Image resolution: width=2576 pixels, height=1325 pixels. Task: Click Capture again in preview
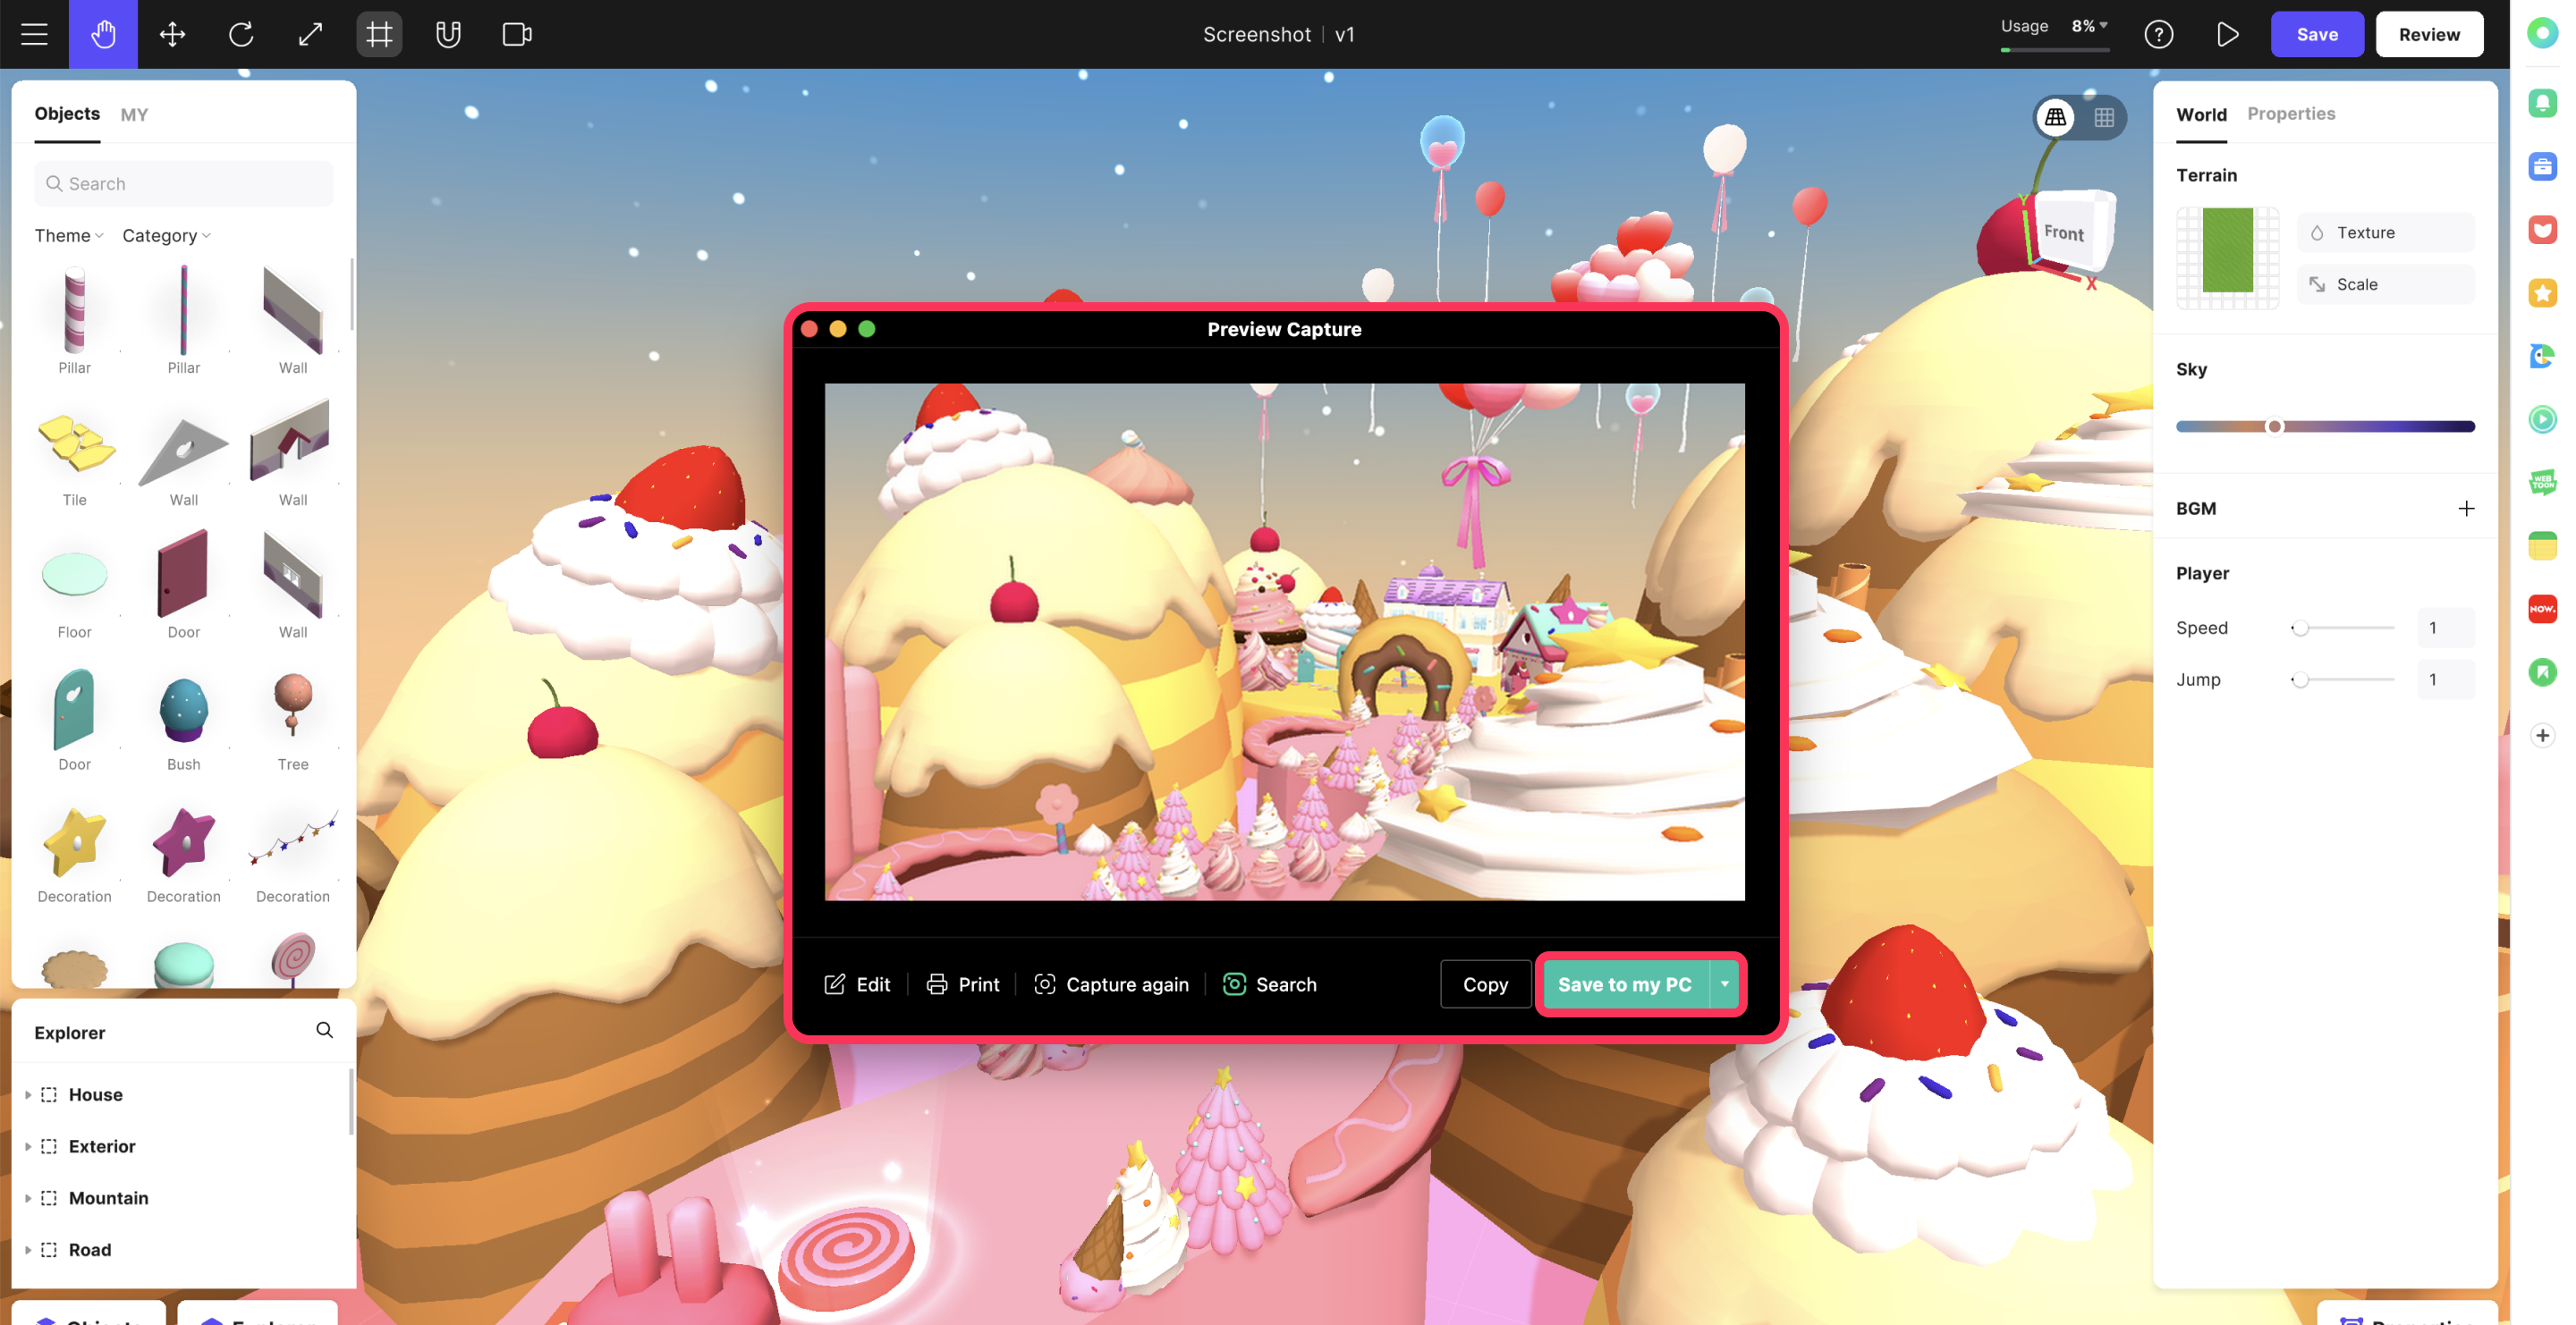pos(1111,984)
